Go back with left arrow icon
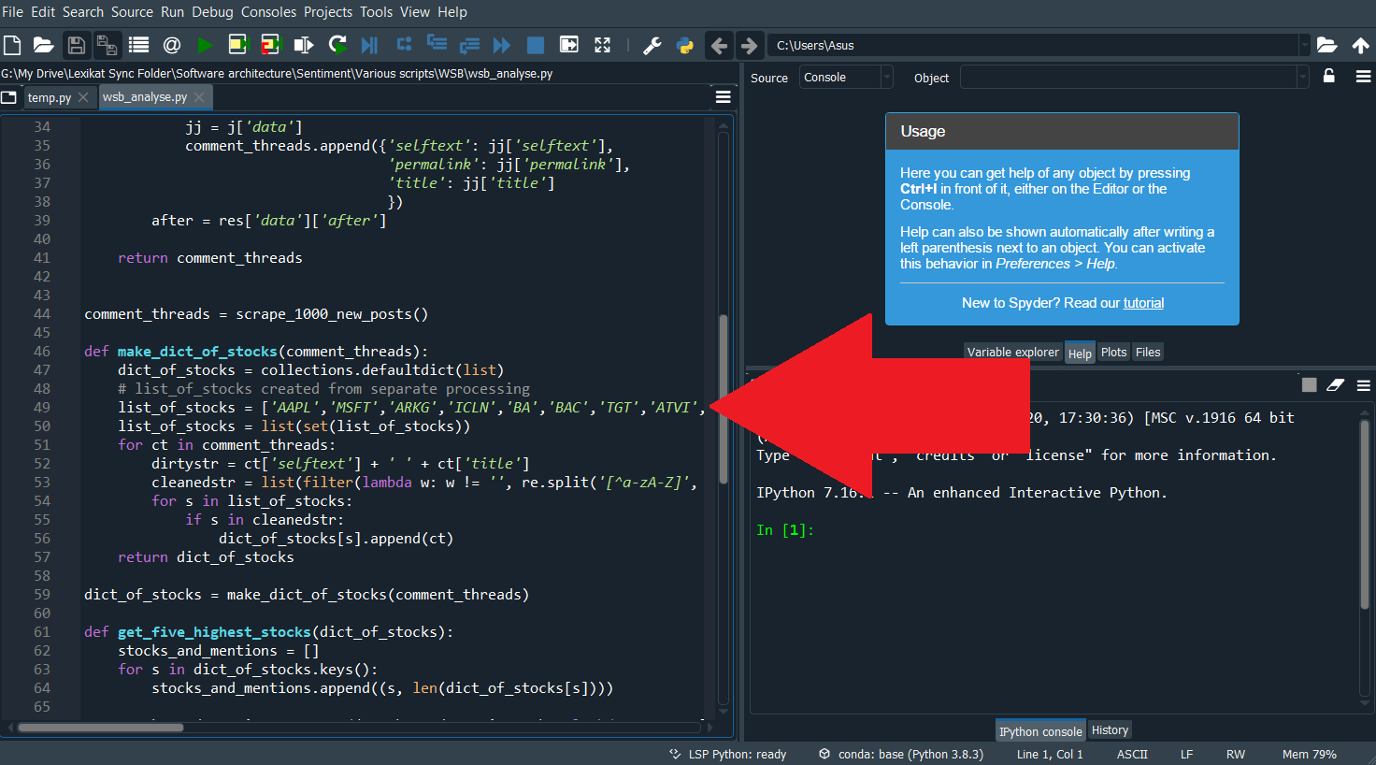Viewport: 1376px width, 765px height. (719, 45)
